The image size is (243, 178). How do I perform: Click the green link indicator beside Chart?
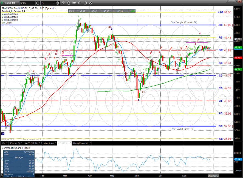click(2, 3)
